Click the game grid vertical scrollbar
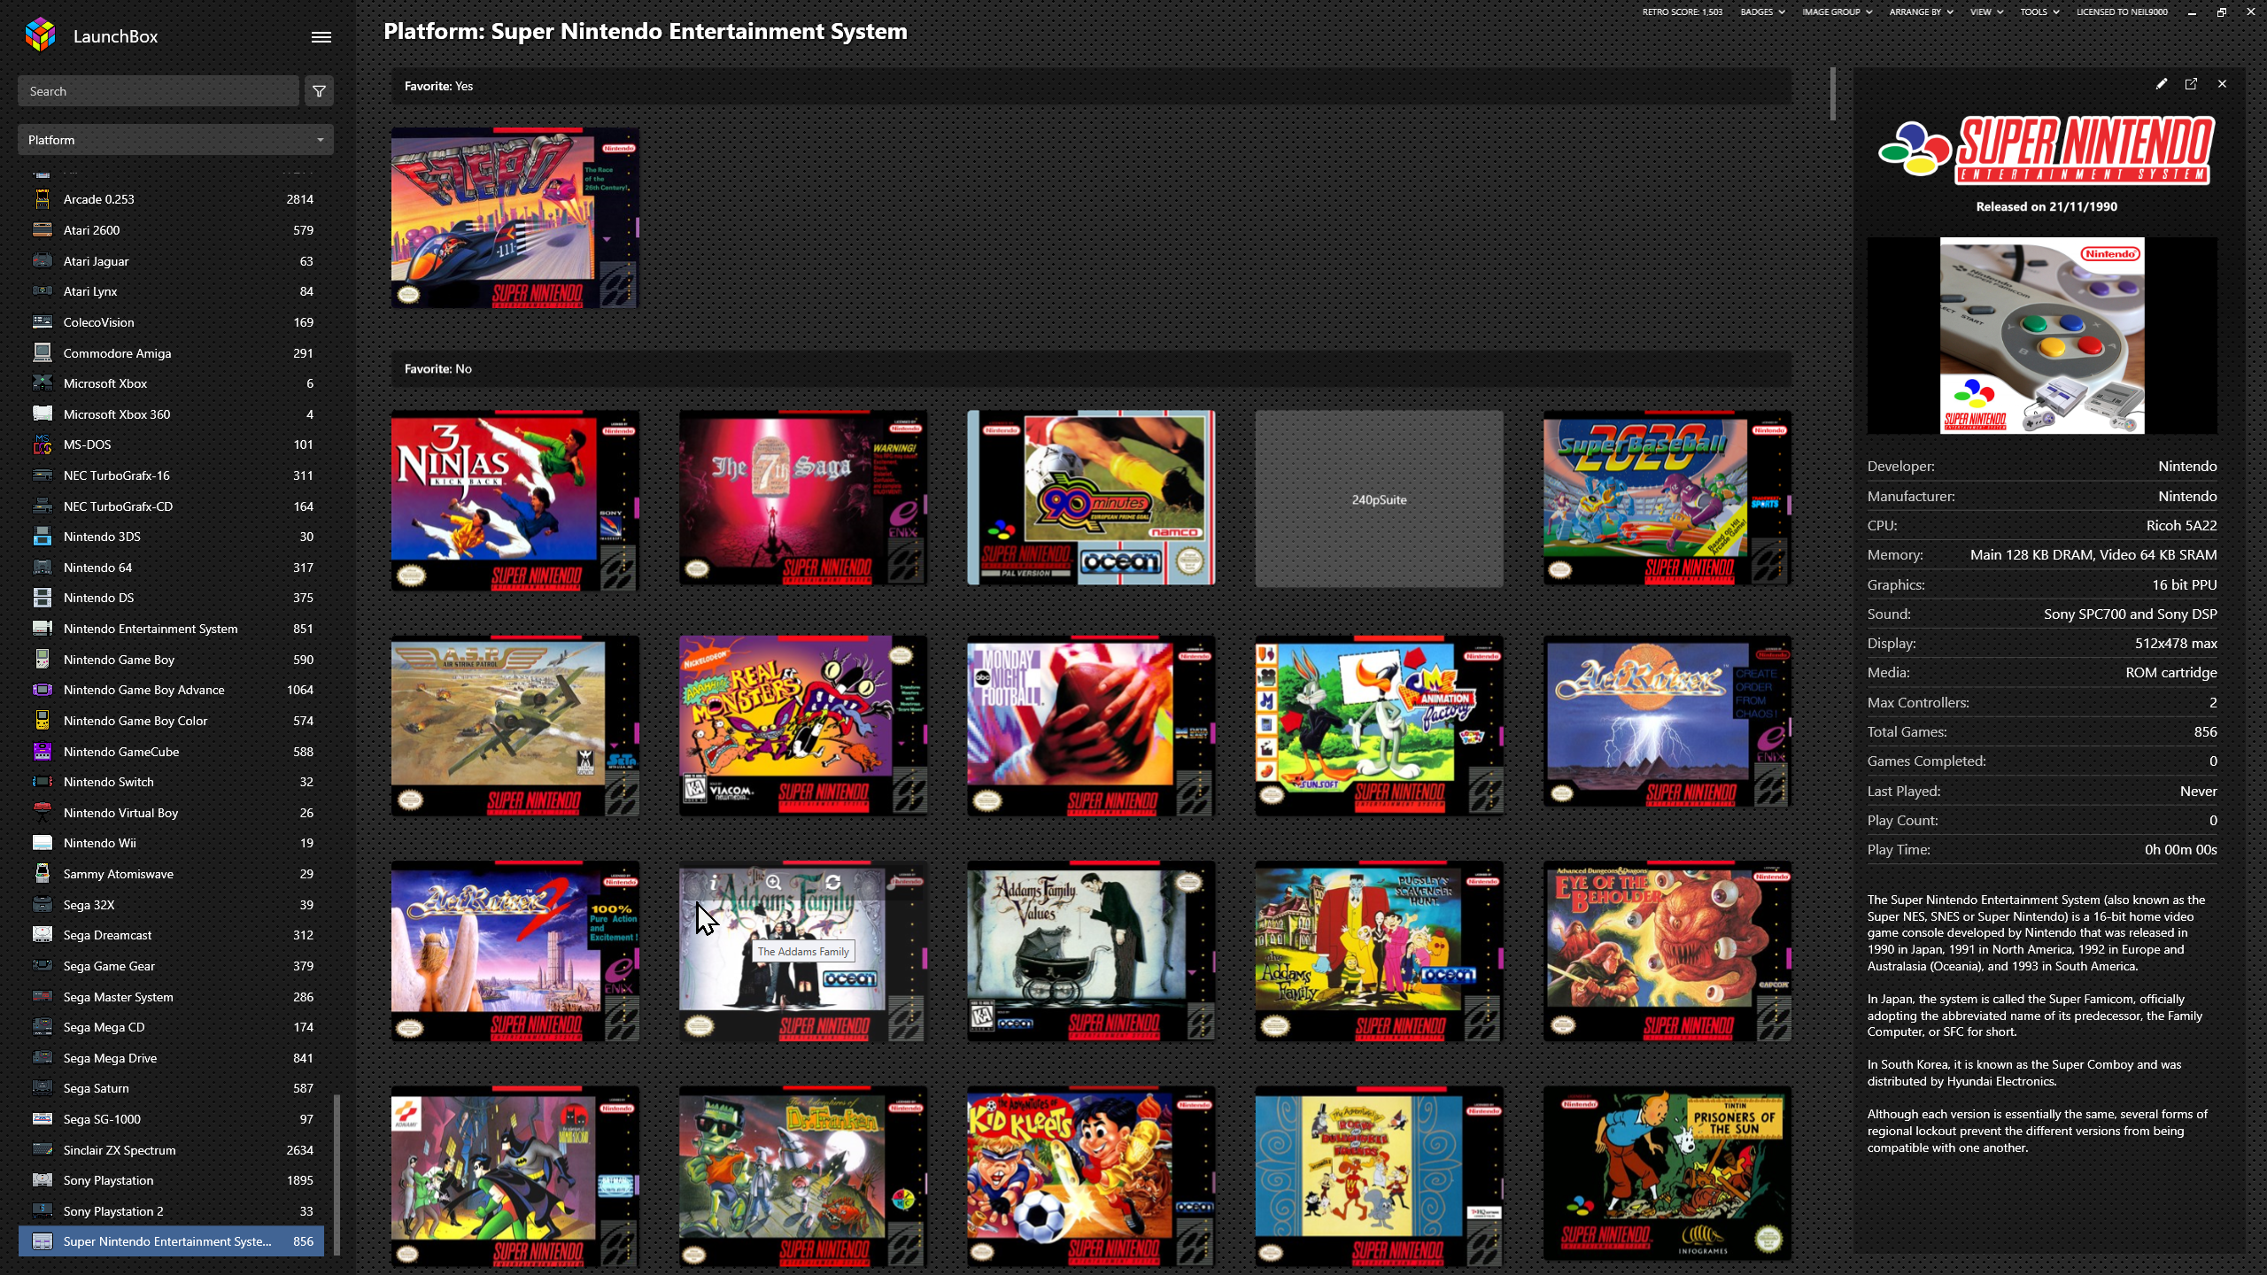This screenshot has width=2267, height=1275. (1832, 93)
